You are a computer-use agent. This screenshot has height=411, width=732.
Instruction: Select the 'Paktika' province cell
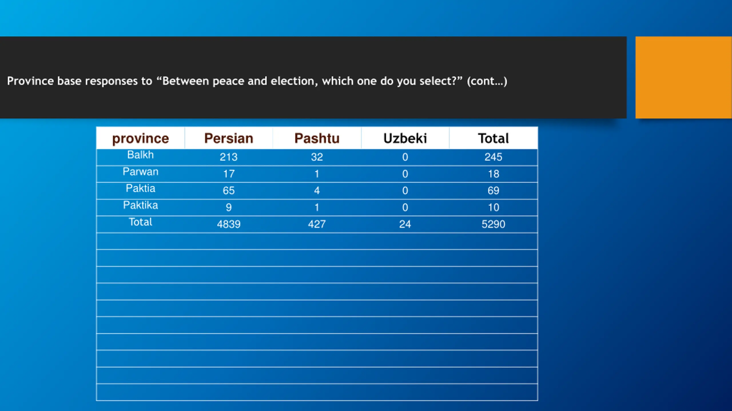point(140,205)
